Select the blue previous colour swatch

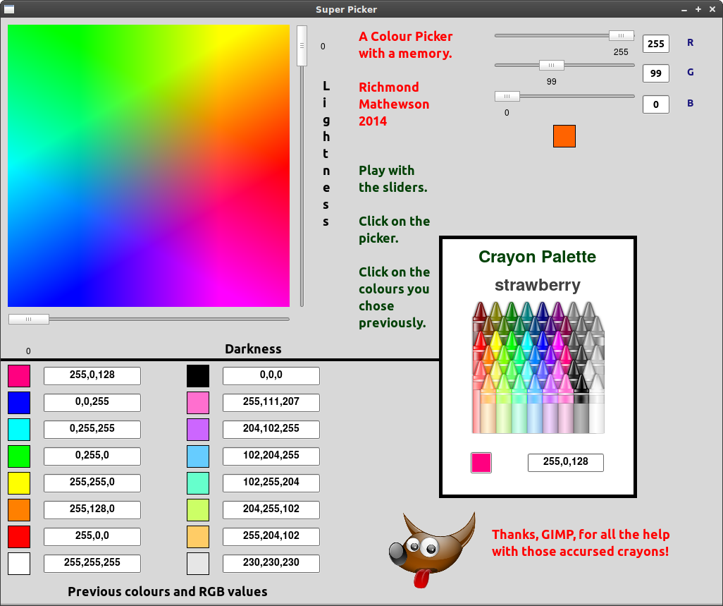[x=19, y=403]
